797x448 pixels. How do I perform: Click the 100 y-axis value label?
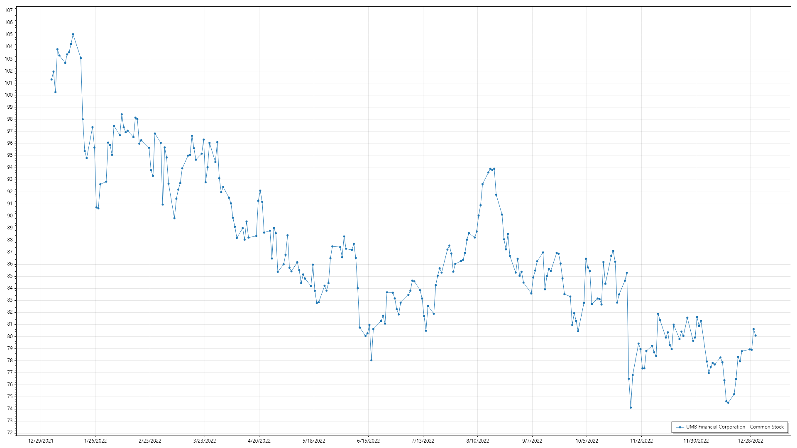[9, 95]
